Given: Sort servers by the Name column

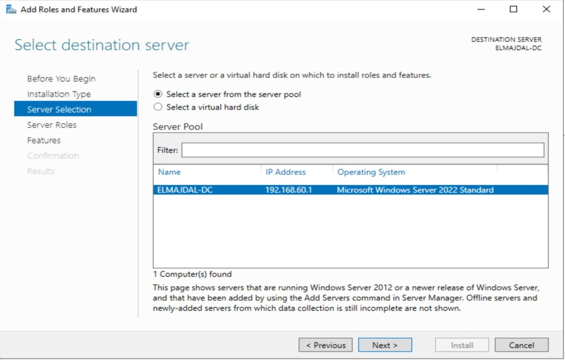Looking at the screenshot, I should coord(169,172).
